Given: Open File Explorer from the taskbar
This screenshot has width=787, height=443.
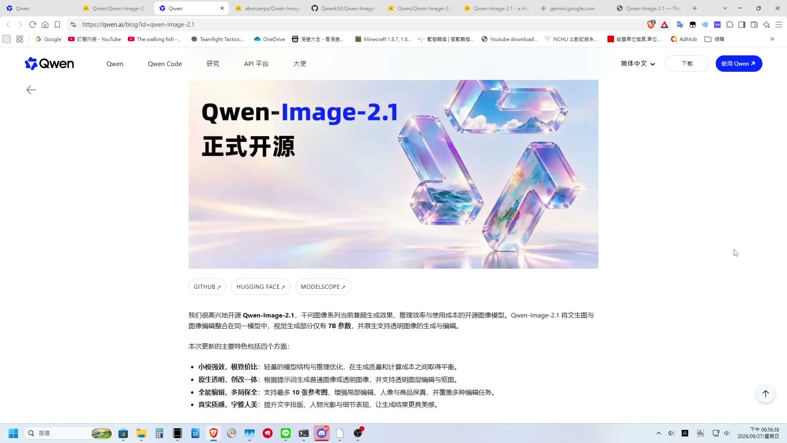Looking at the screenshot, I should pyautogui.click(x=141, y=433).
